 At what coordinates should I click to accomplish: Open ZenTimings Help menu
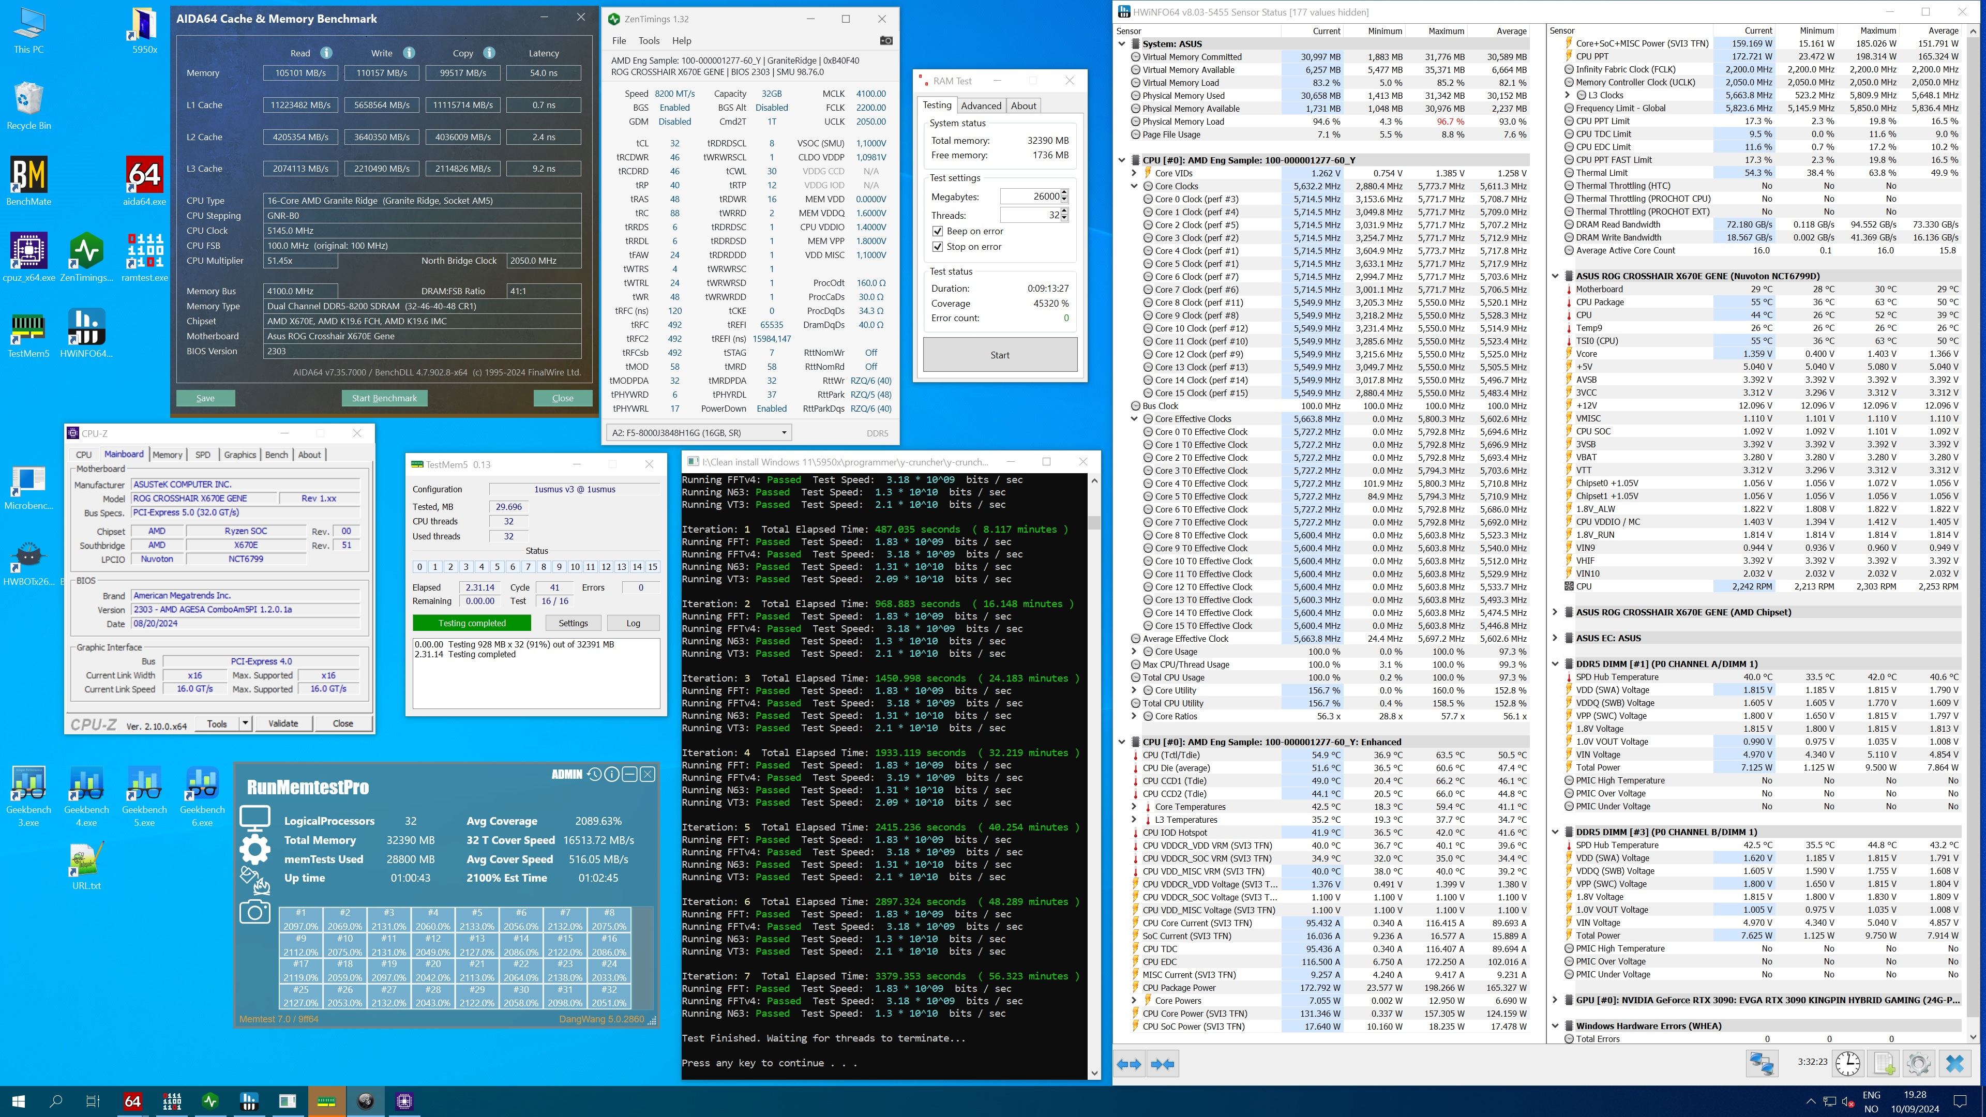pos(682,41)
